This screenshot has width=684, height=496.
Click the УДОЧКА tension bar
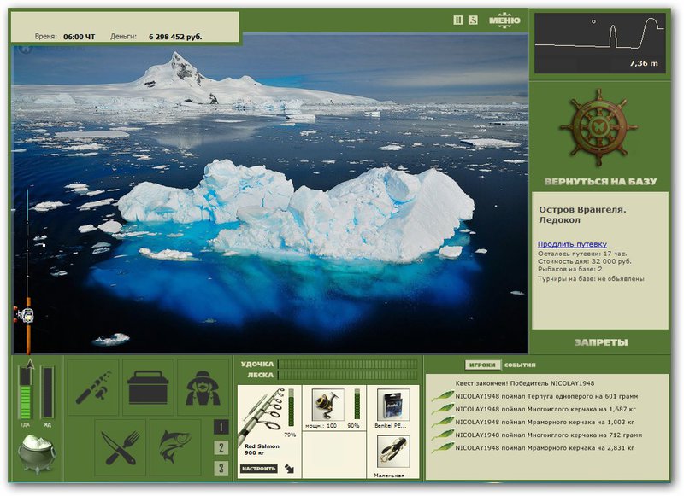coord(348,364)
